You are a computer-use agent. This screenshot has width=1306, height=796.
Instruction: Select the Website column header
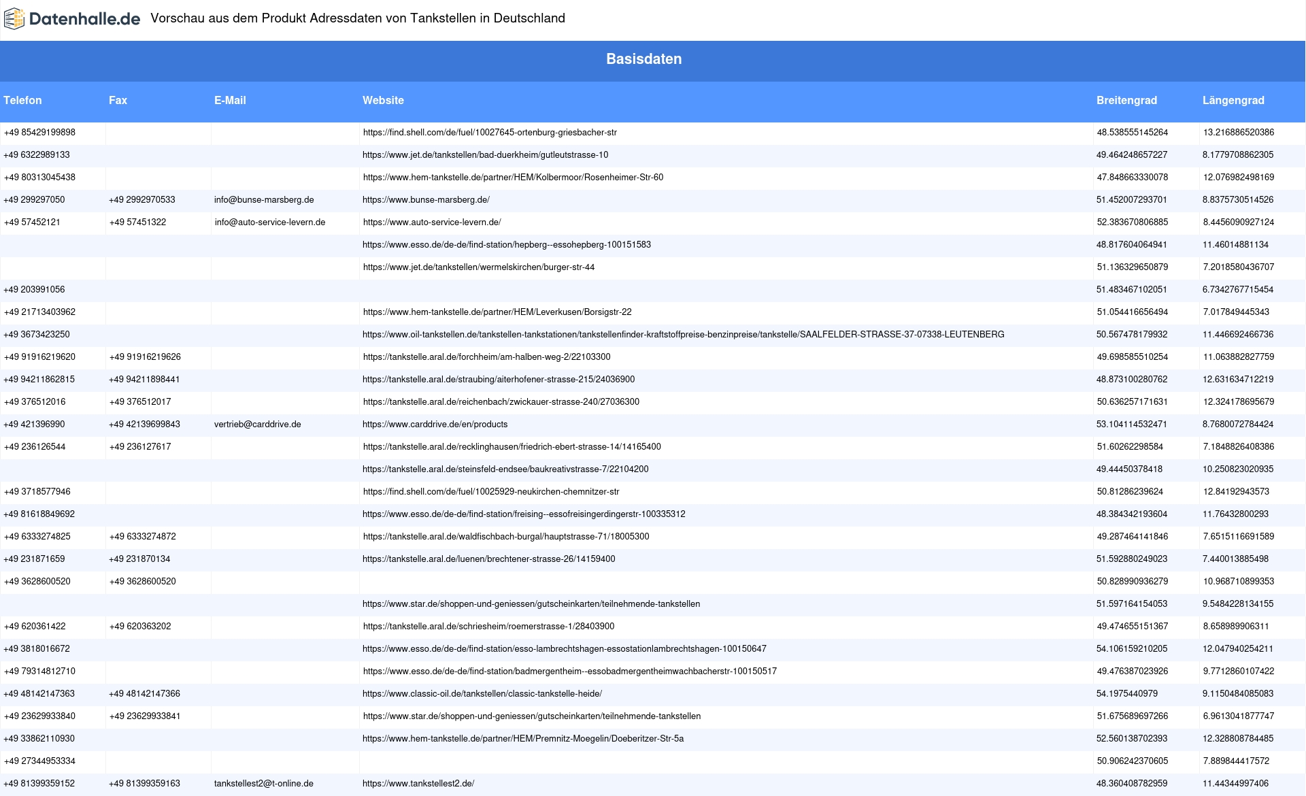(383, 100)
